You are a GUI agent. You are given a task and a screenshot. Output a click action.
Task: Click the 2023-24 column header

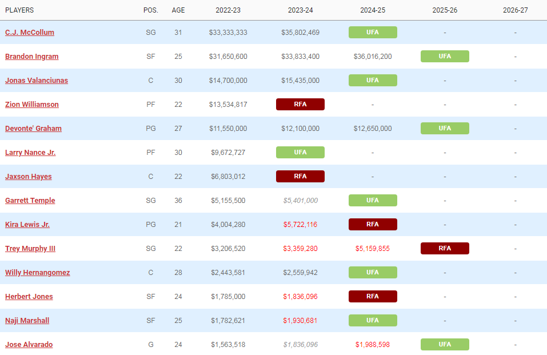pos(300,10)
